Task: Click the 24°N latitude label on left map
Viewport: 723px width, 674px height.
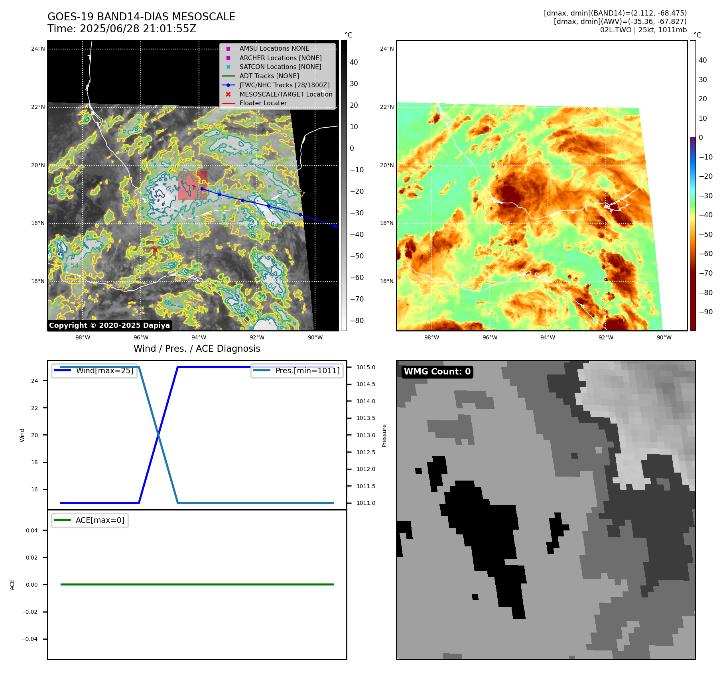Action: (x=38, y=49)
